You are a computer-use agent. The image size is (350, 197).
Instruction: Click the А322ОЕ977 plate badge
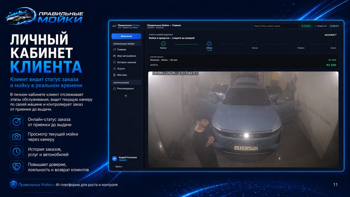click(x=330, y=35)
